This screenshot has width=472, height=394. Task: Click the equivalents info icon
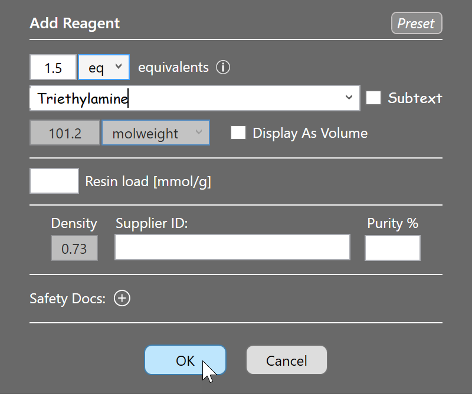223,67
